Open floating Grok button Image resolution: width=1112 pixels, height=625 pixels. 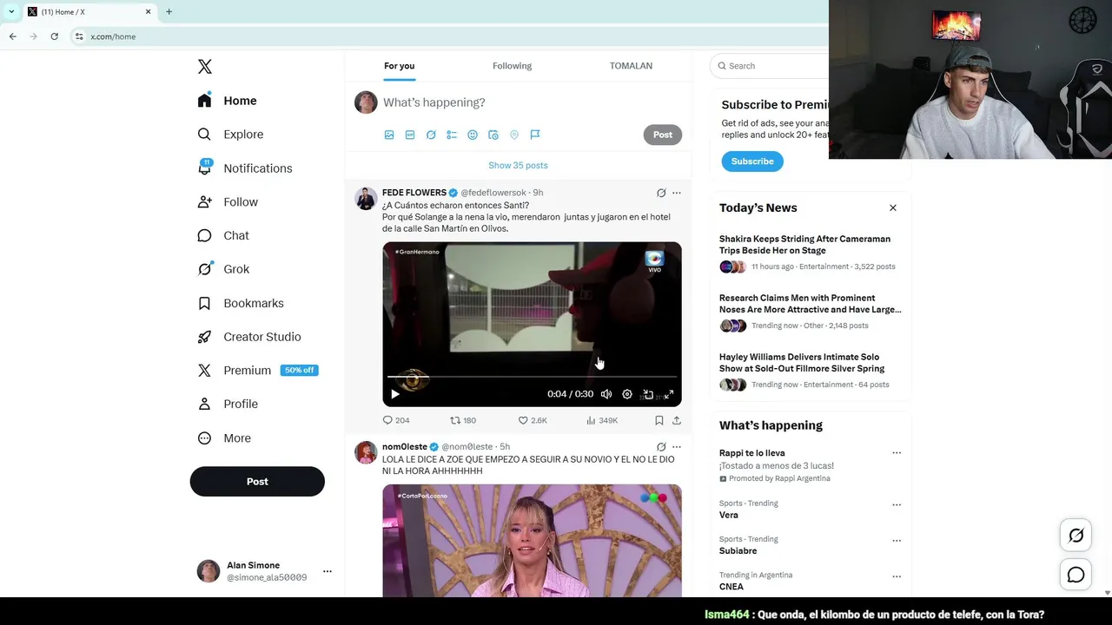pyautogui.click(x=1076, y=536)
